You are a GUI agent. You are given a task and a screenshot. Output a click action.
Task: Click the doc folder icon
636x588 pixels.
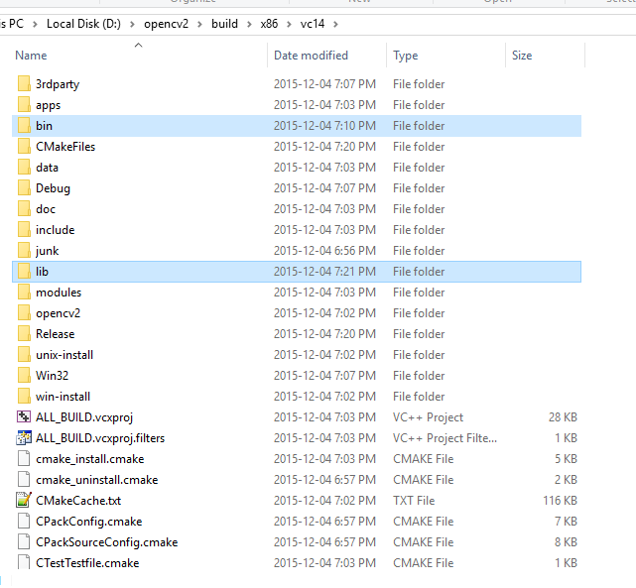pos(24,208)
